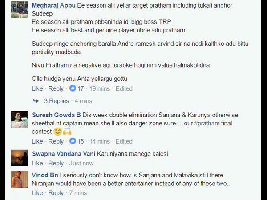Screen dimensions: 267x200
Task: Open Megharaj Appu's profile picture
Action: 19,9
